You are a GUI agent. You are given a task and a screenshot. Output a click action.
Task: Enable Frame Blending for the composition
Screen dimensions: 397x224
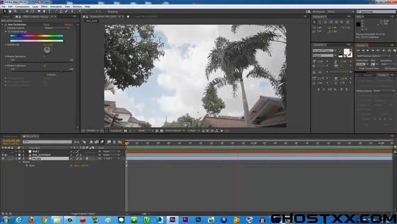point(96,142)
